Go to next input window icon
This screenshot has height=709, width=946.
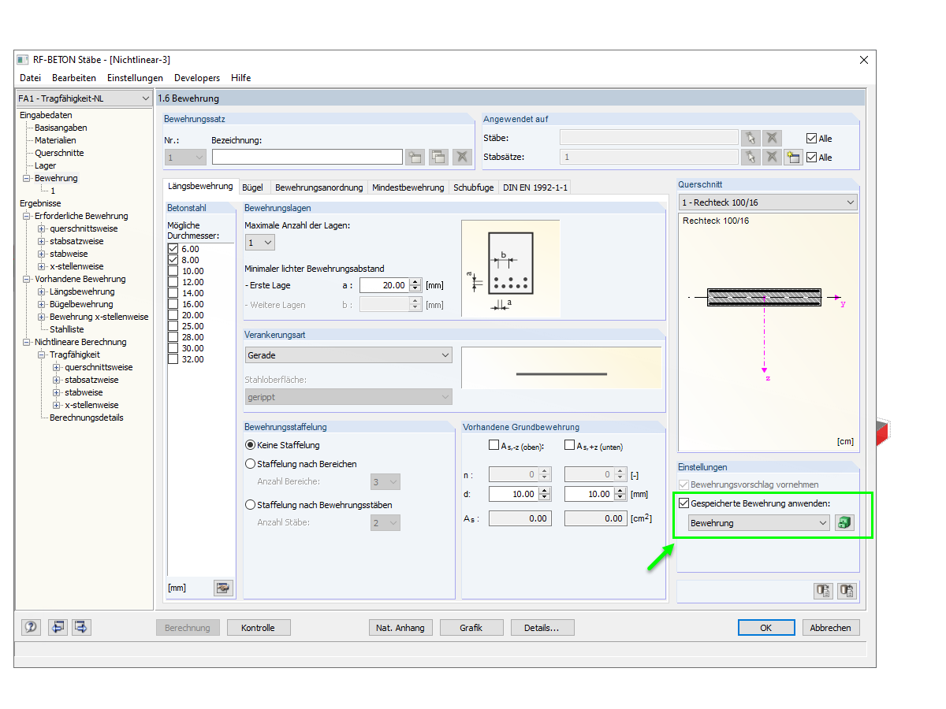(x=83, y=628)
